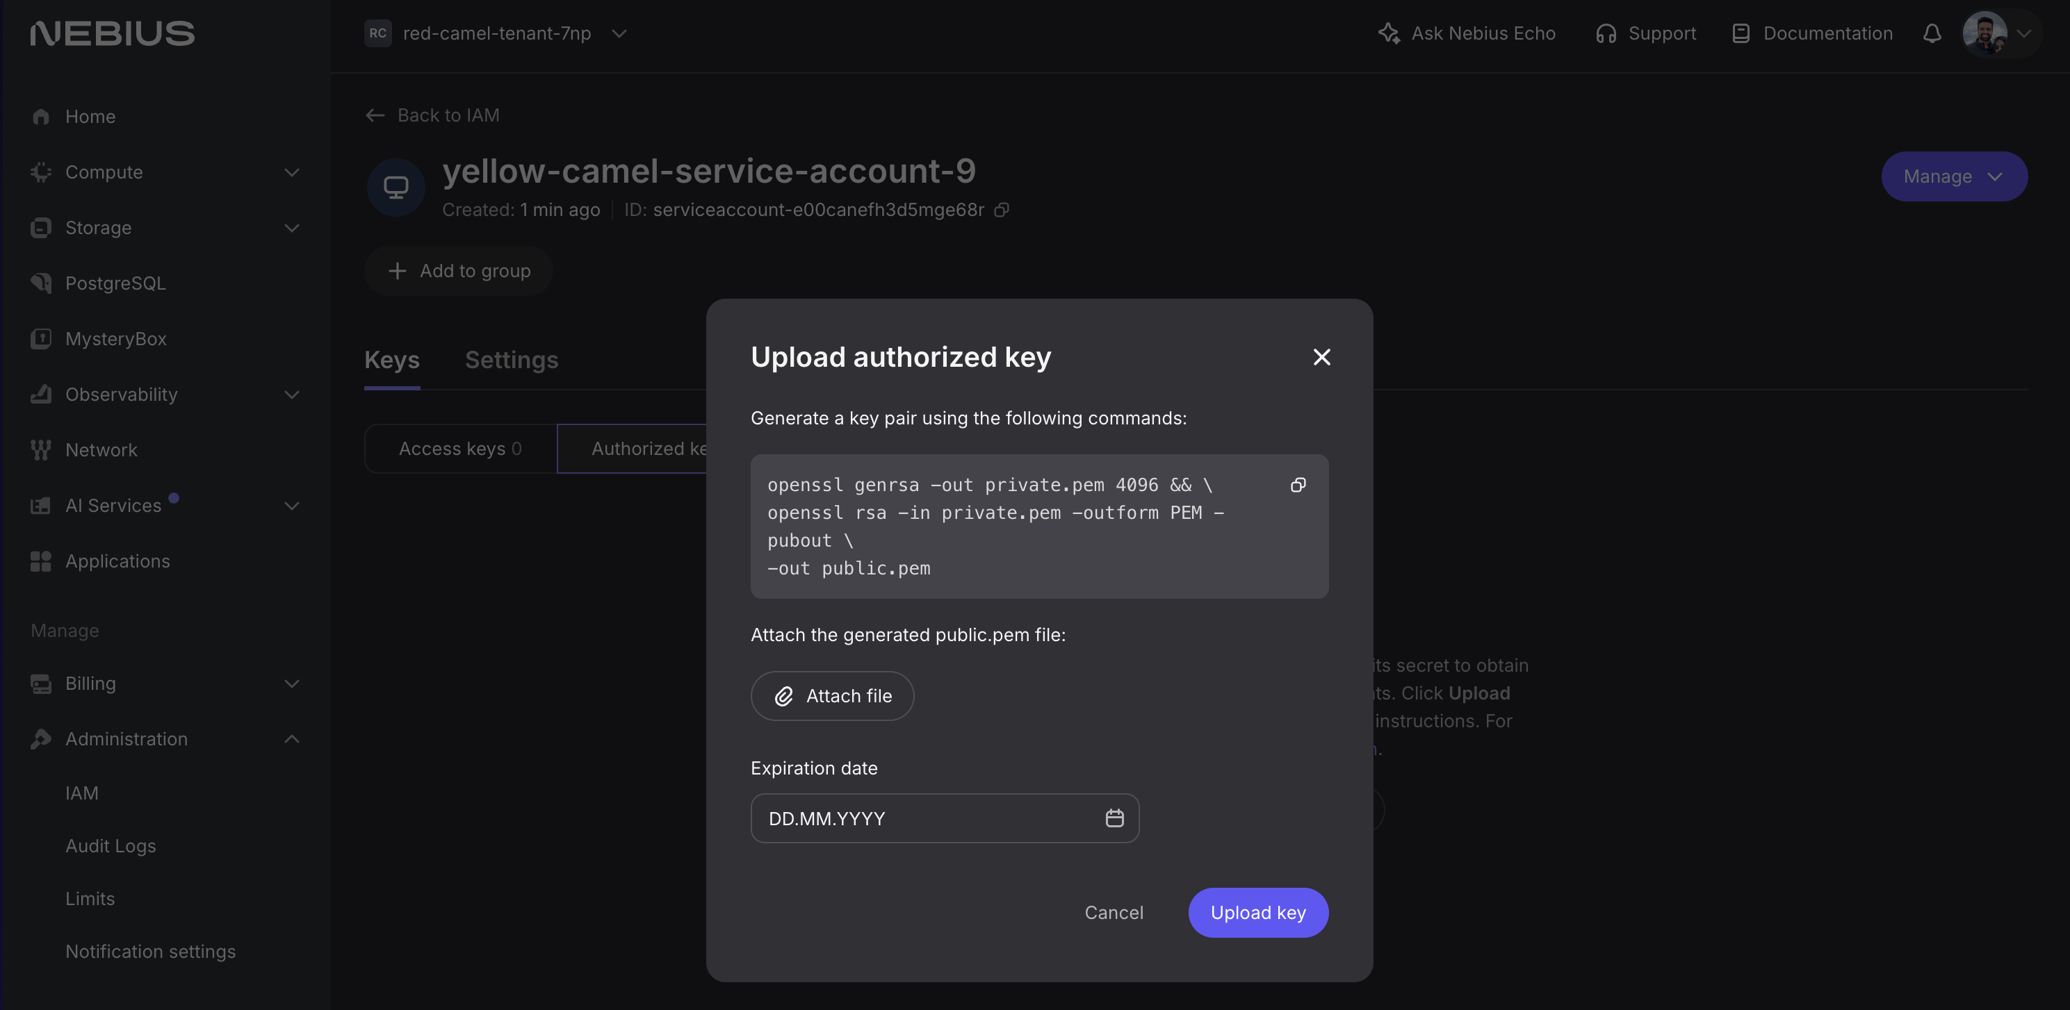
Task: Collapse the Administration section
Action: 292,738
